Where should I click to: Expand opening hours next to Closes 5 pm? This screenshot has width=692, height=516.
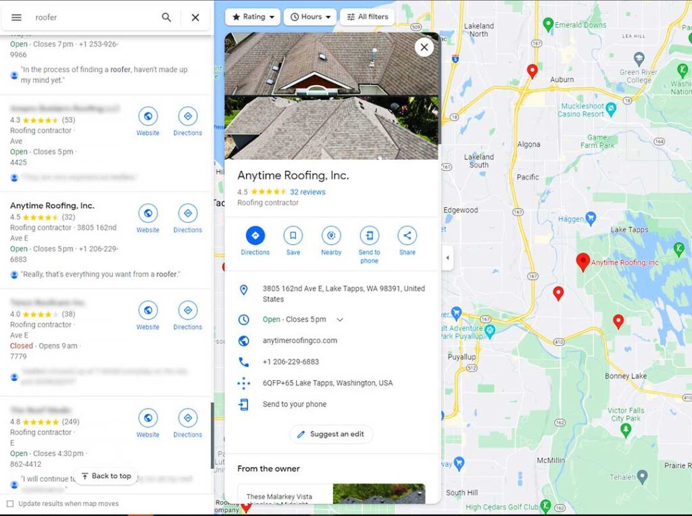(340, 320)
